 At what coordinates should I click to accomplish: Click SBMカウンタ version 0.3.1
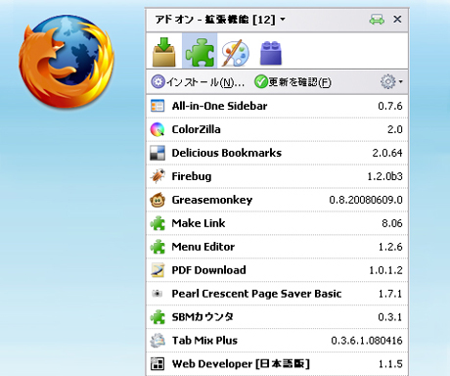point(390,317)
